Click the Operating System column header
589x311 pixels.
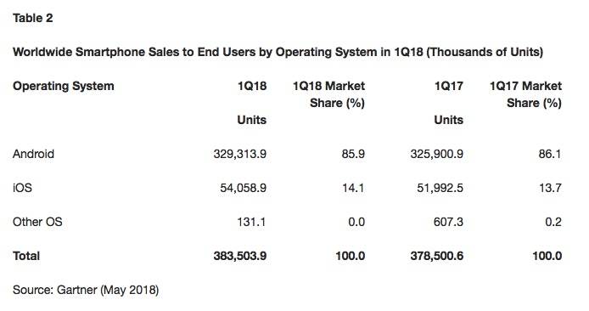point(63,86)
